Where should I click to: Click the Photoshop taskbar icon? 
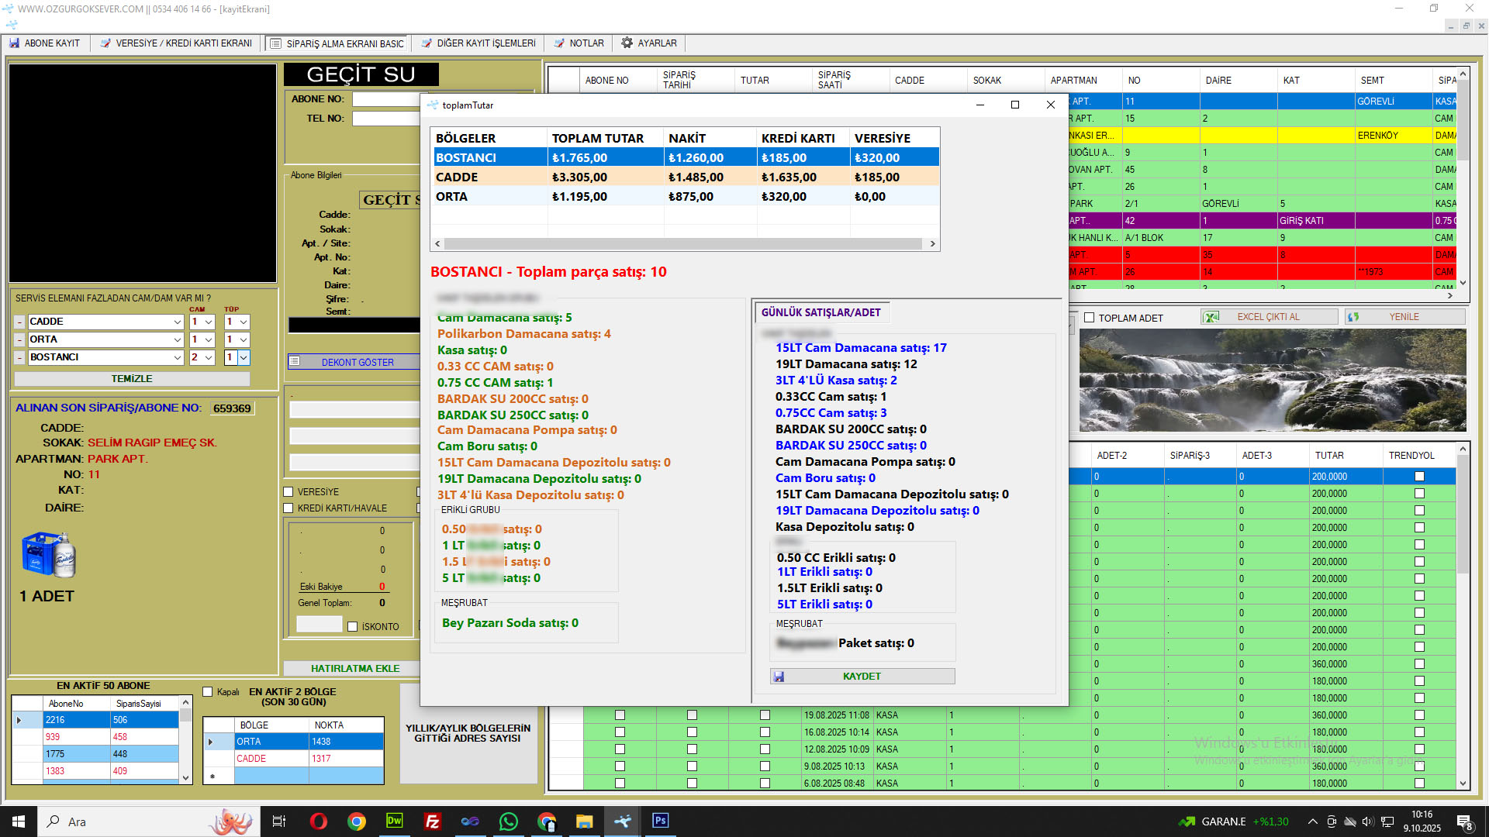coord(660,821)
